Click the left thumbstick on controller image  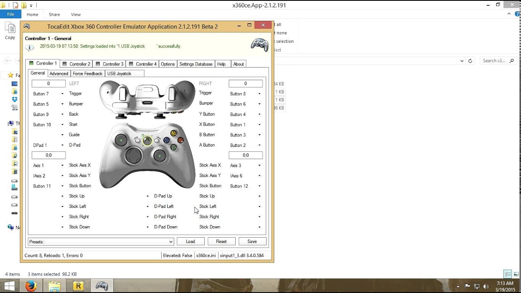pos(121,141)
